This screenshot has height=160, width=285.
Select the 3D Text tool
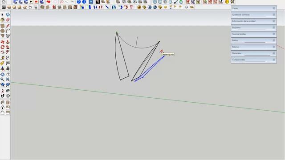click(8, 68)
